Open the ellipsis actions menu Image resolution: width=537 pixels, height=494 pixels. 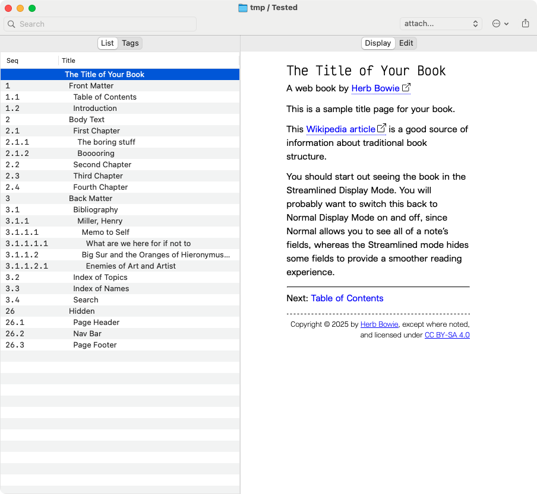500,24
